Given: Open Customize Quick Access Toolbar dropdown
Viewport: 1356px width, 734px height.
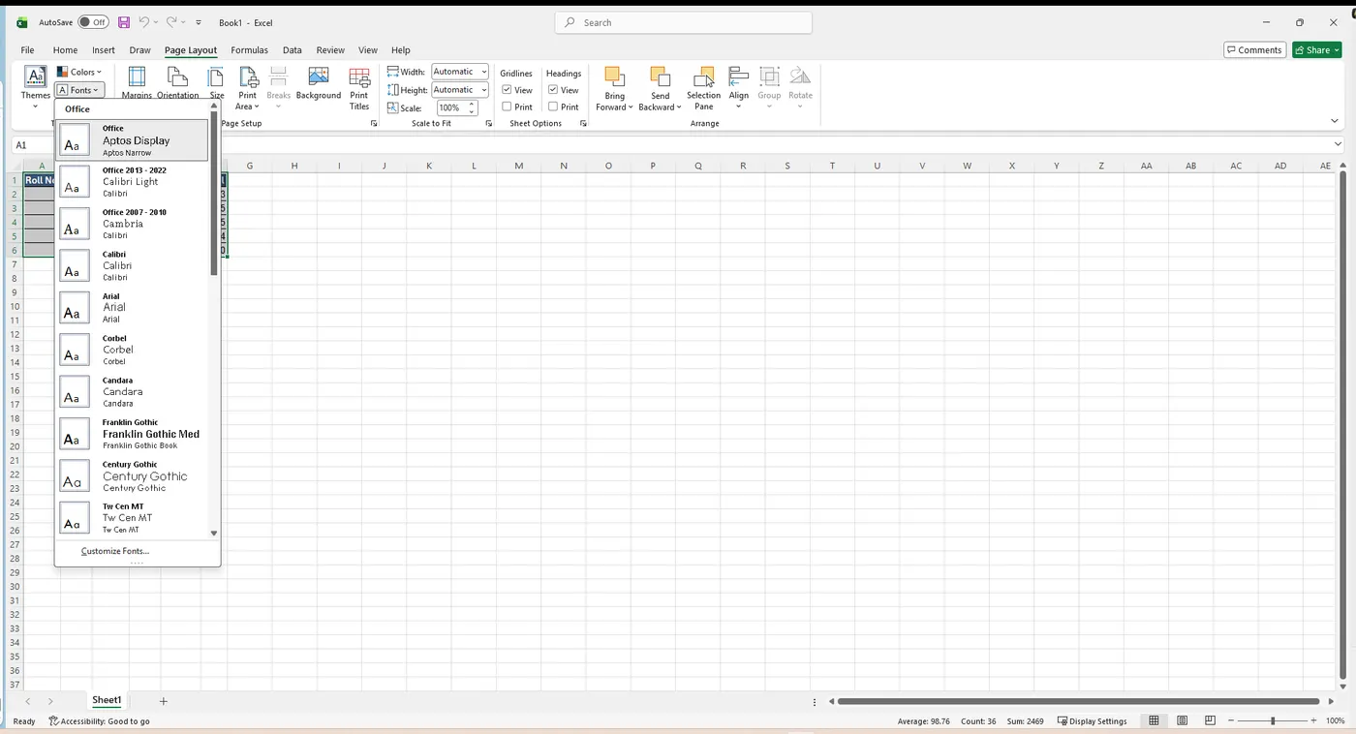Looking at the screenshot, I should 199,22.
